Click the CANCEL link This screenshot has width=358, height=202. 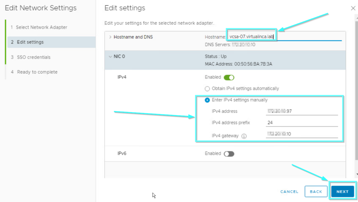pos(289,191)
